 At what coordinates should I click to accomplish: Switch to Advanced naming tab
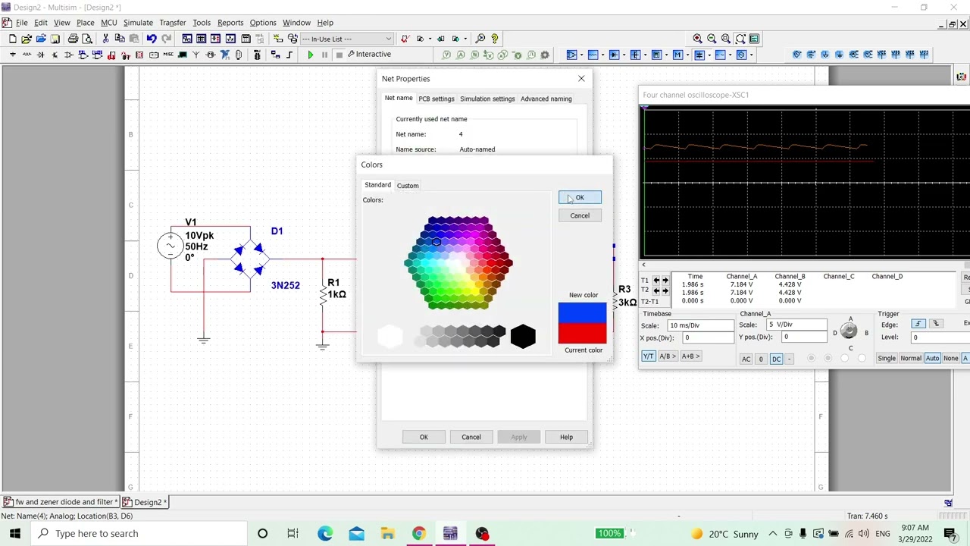(x=546, y=99)
